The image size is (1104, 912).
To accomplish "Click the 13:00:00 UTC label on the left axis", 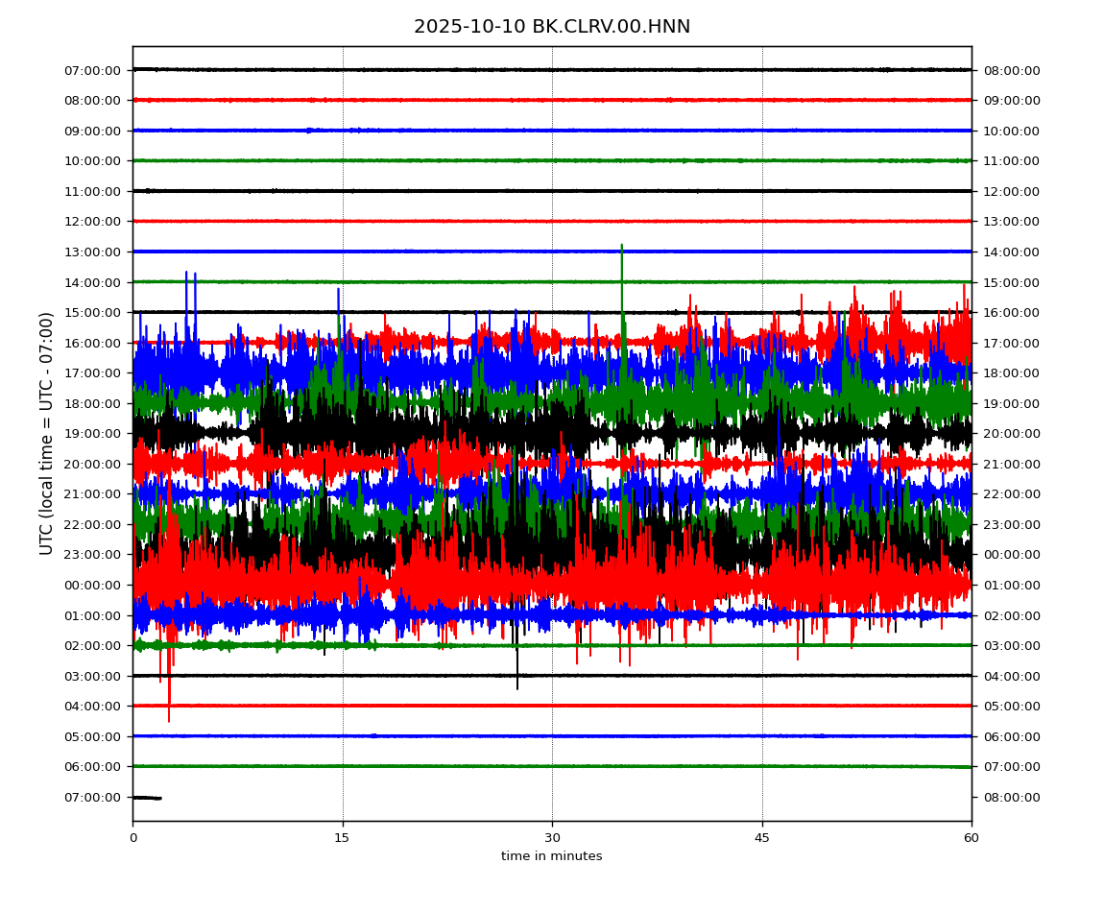I will click(93, 252).
